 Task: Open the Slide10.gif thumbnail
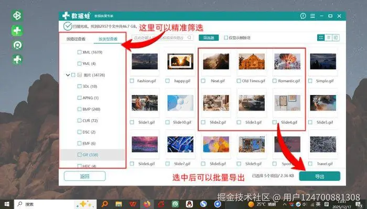click(180, 103)
